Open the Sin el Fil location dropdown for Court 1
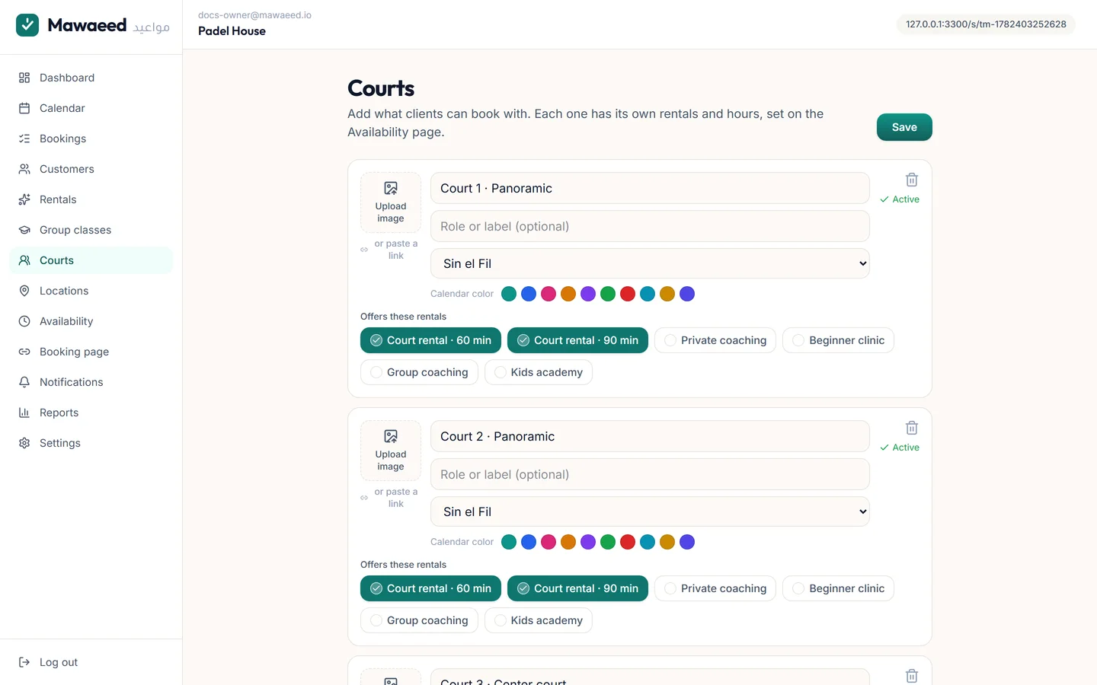This screenshot has height=685, width=1097. (x=650, y=263)
